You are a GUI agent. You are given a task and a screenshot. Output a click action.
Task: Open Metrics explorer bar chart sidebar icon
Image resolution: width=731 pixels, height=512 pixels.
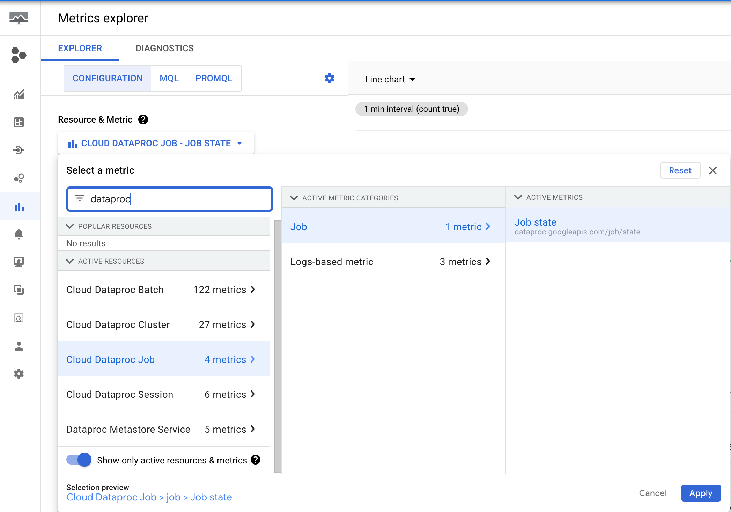(19, 206)
